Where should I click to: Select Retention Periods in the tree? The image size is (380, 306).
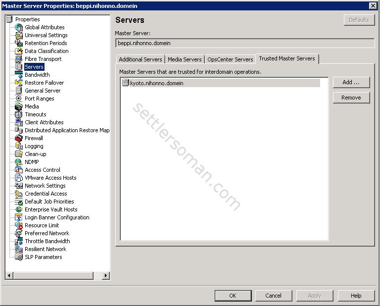click(x=46, y=43)
